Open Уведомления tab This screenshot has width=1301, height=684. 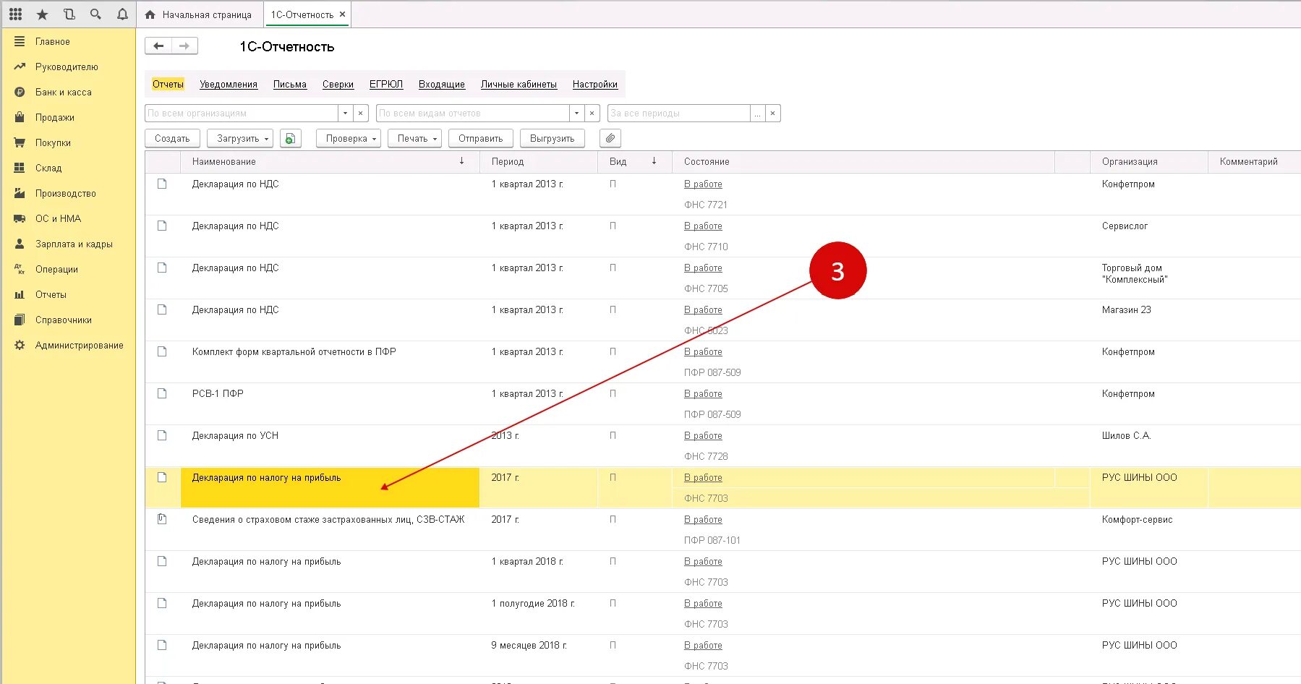229,84
